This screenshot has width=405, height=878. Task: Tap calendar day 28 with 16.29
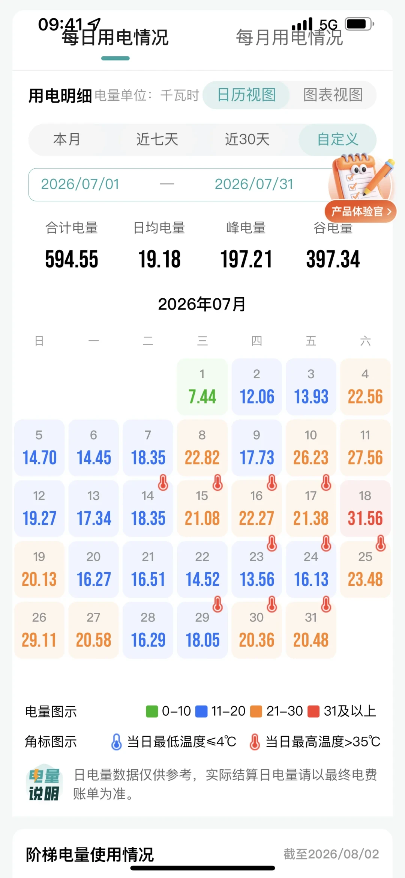148,630
